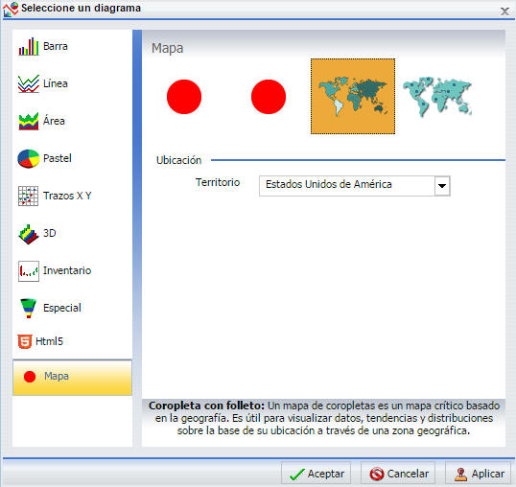Choose the second red circle map thumbnail
The image size is (516, 487).
[269, 97]
